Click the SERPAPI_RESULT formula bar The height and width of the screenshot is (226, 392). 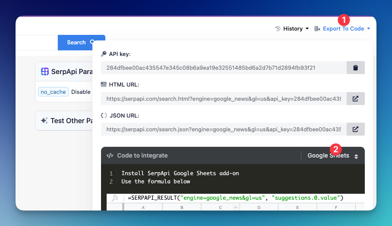point(236,198)
